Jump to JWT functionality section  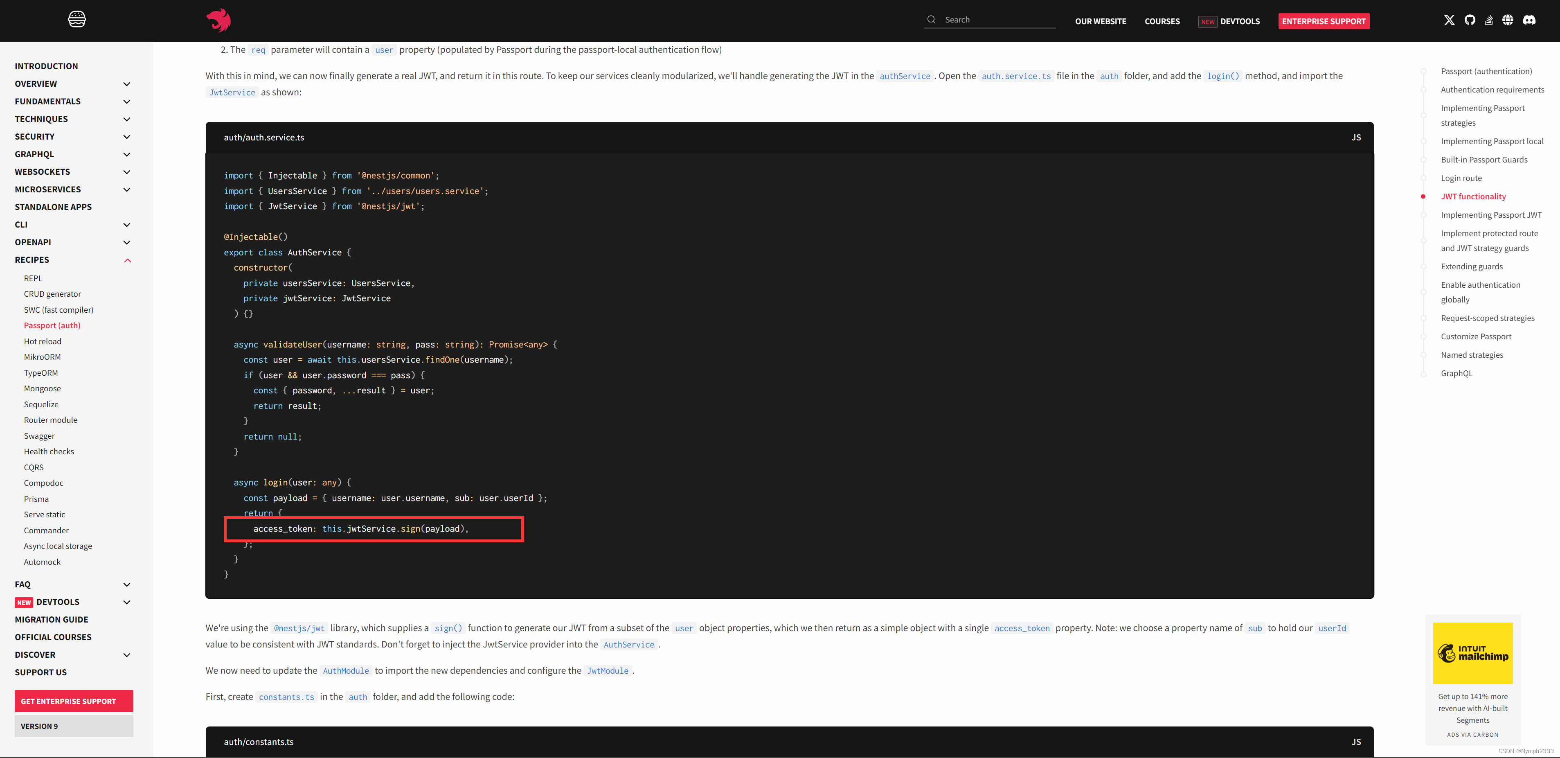point(1474,196)
